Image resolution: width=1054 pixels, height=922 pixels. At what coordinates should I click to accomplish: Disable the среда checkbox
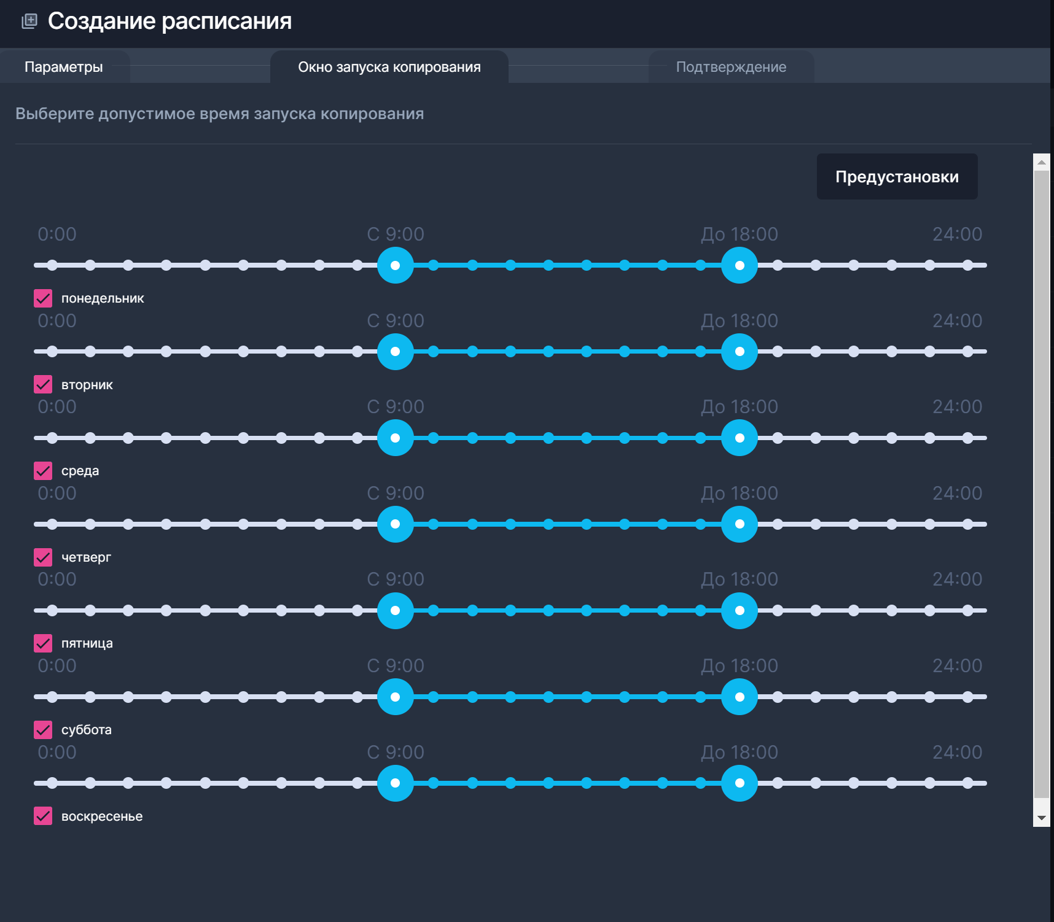coord(43,471)
